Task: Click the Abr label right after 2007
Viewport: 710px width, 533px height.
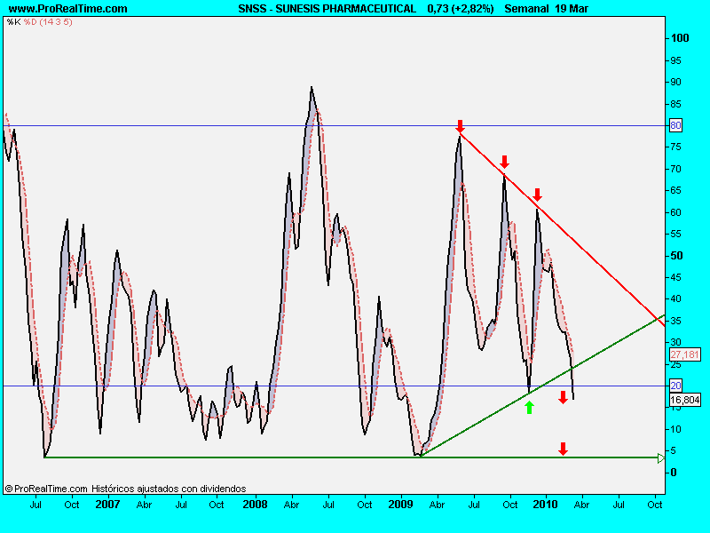Action: point(145,505)
